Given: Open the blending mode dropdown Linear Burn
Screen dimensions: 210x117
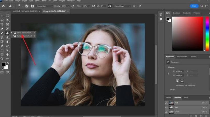Looking at the screenshot, I should click(x=44, y=6).
